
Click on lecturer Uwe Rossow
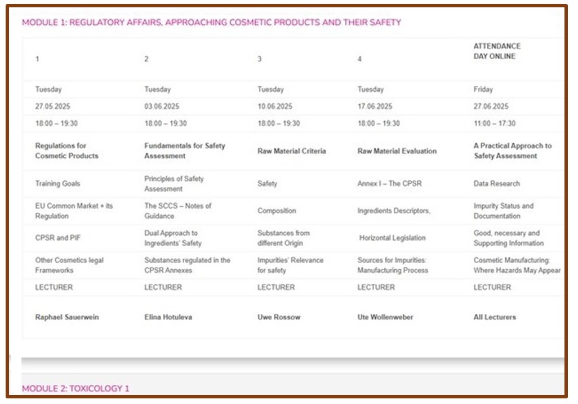[279, 317]
